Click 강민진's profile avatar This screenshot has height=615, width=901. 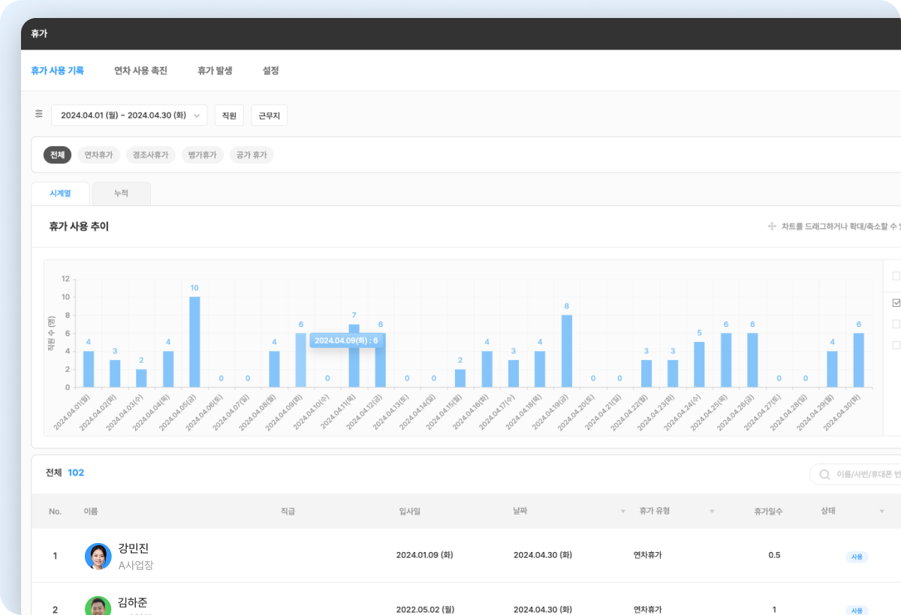(98, 556)
